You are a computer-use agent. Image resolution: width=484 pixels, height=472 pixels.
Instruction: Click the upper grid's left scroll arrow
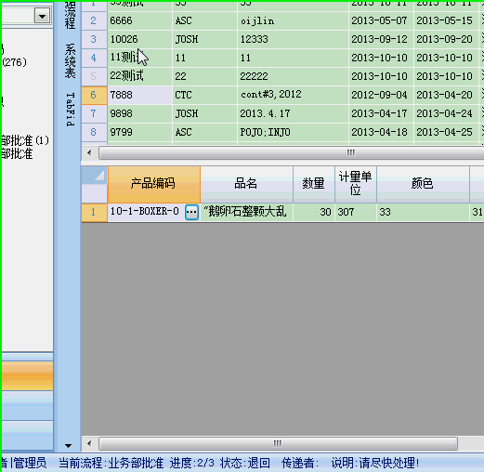click(89, 152)
